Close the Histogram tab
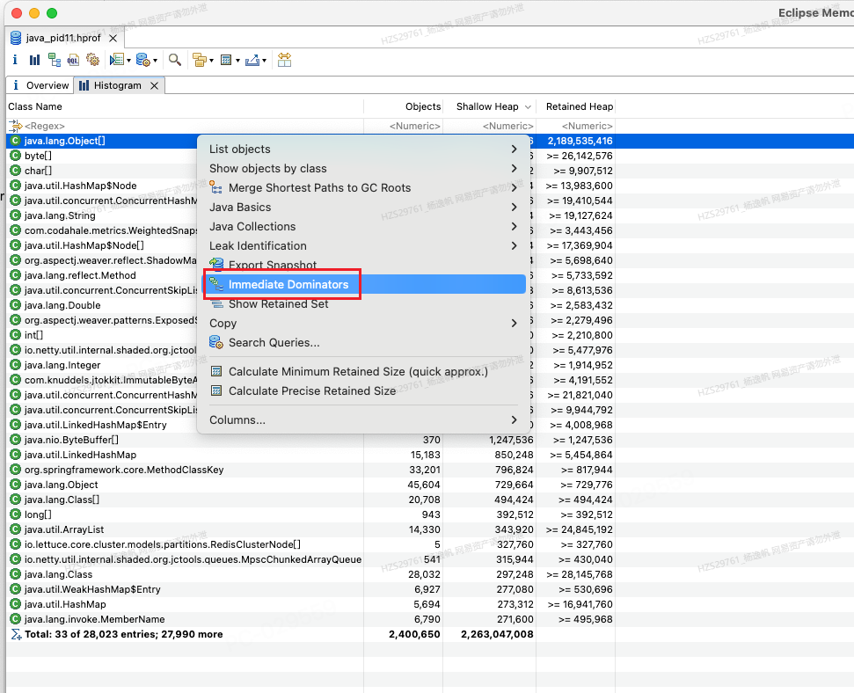The width and height of the screenshot is (854, 693). pos(155,85)
